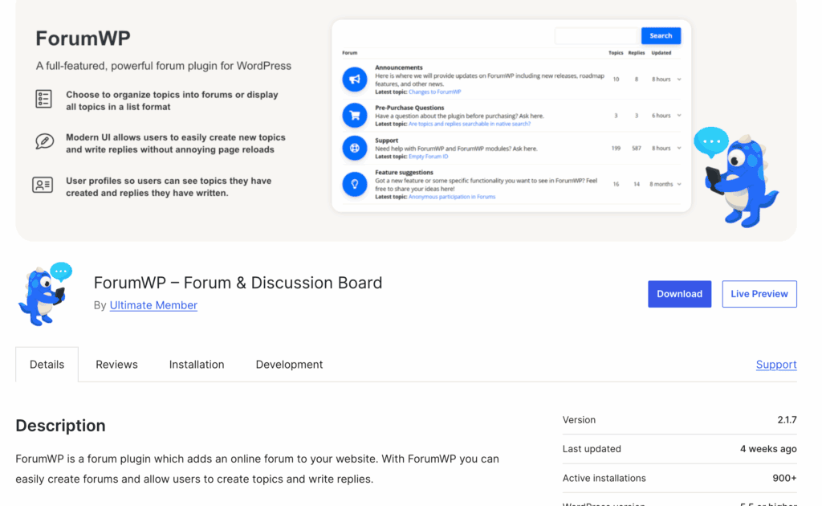Click the Feature suggestions forum title

(404, 172)
